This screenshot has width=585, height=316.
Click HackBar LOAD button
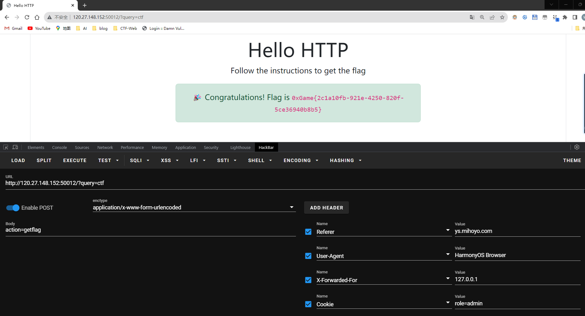pos(18,160)
